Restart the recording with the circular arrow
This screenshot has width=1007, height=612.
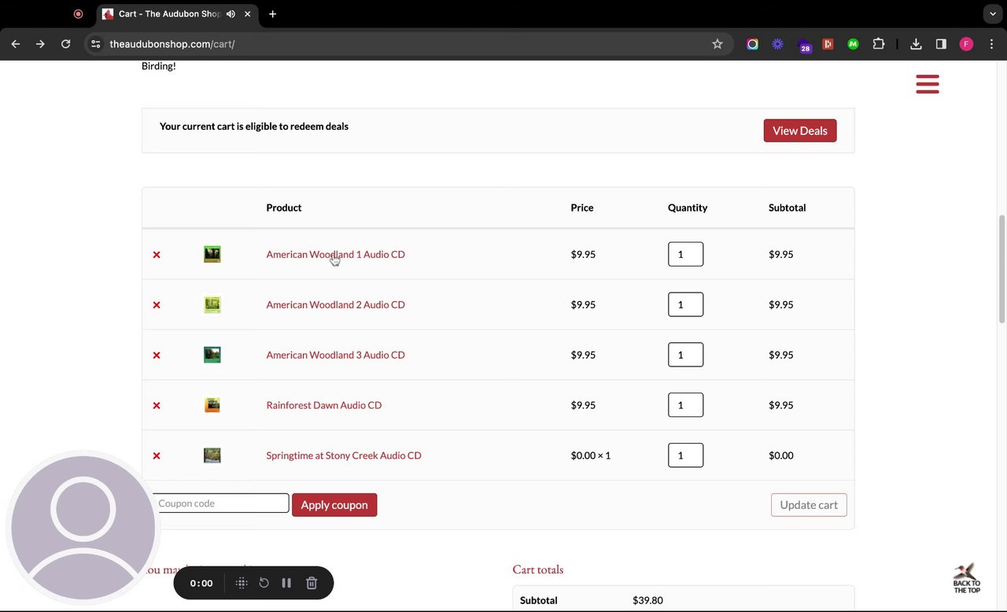click(264, 583)
